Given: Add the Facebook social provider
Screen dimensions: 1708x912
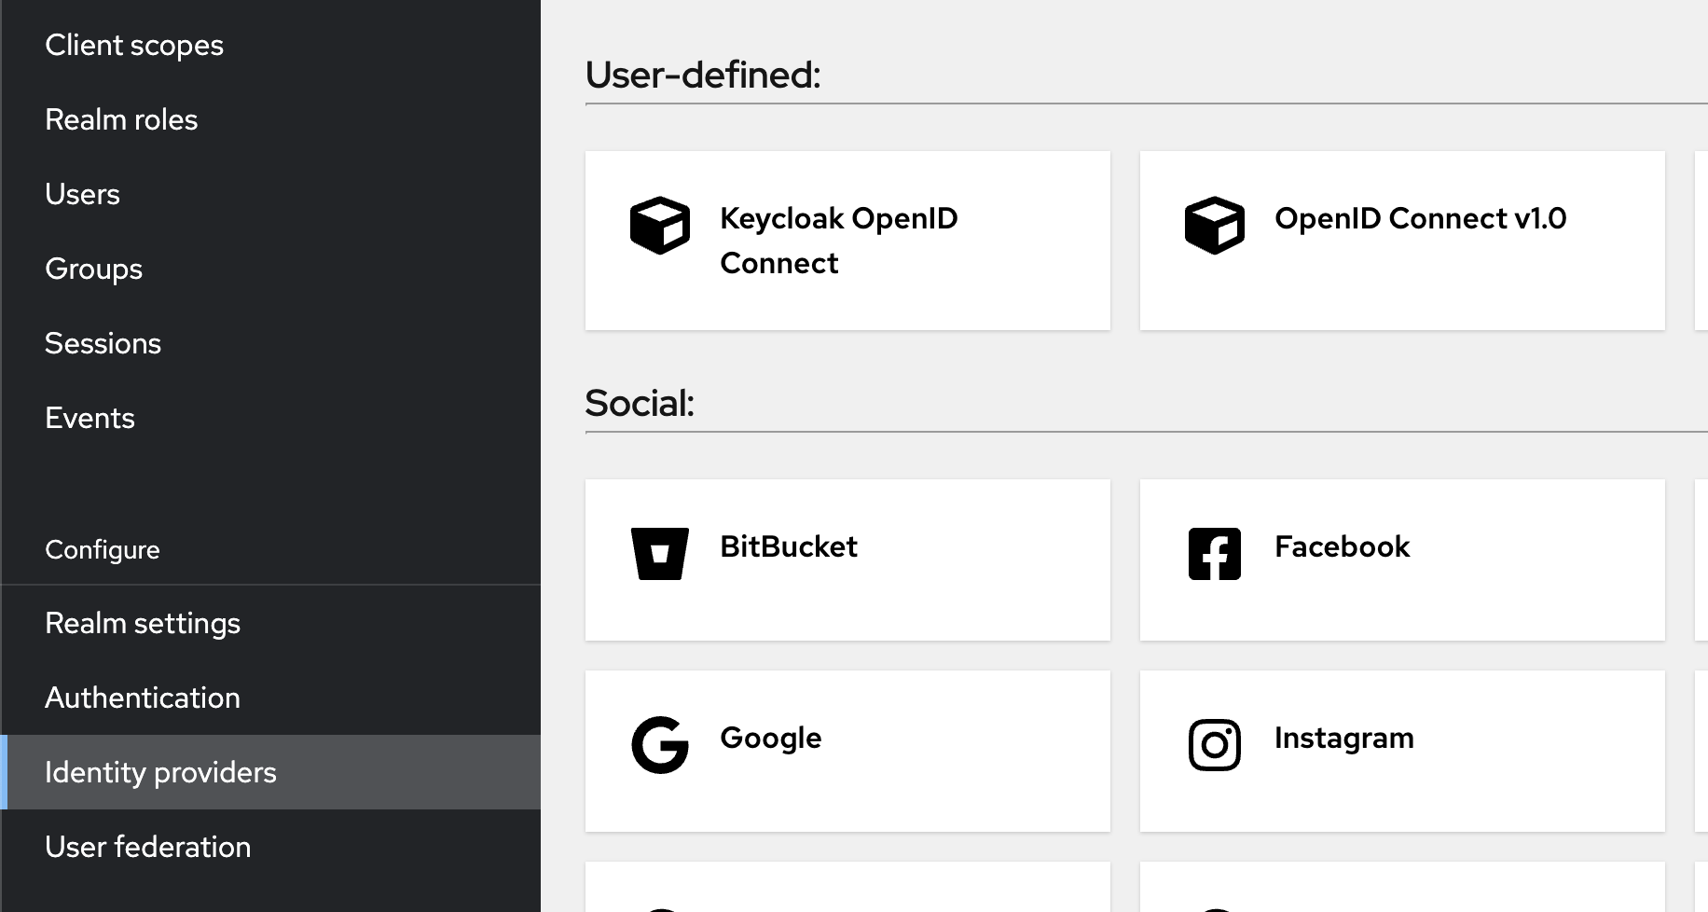Looking at the screenshot, I should pos(1402,560).
